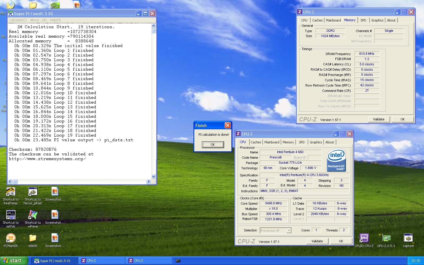Select SPD tab in lower CPU-Z window
Image resolution: width=424 pixels, height=265 pixels.
tap(302, 142)
